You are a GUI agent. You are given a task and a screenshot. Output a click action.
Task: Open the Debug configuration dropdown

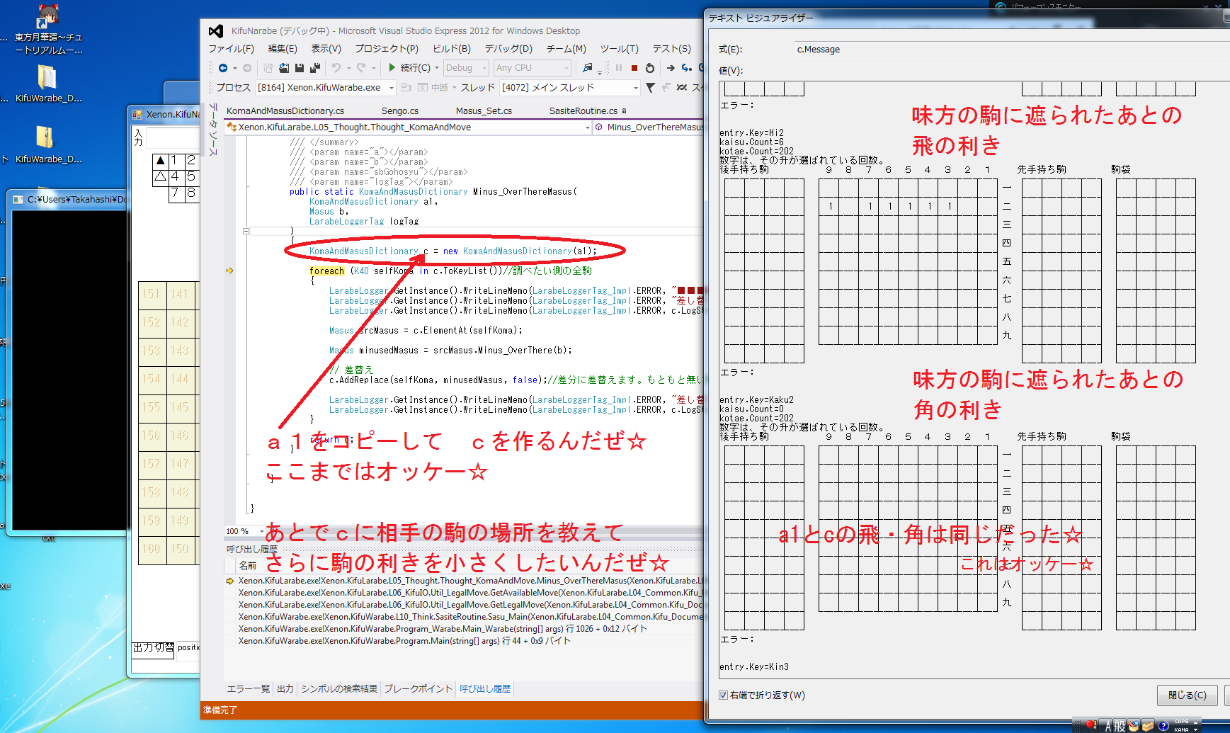click(x=466, y=68)
